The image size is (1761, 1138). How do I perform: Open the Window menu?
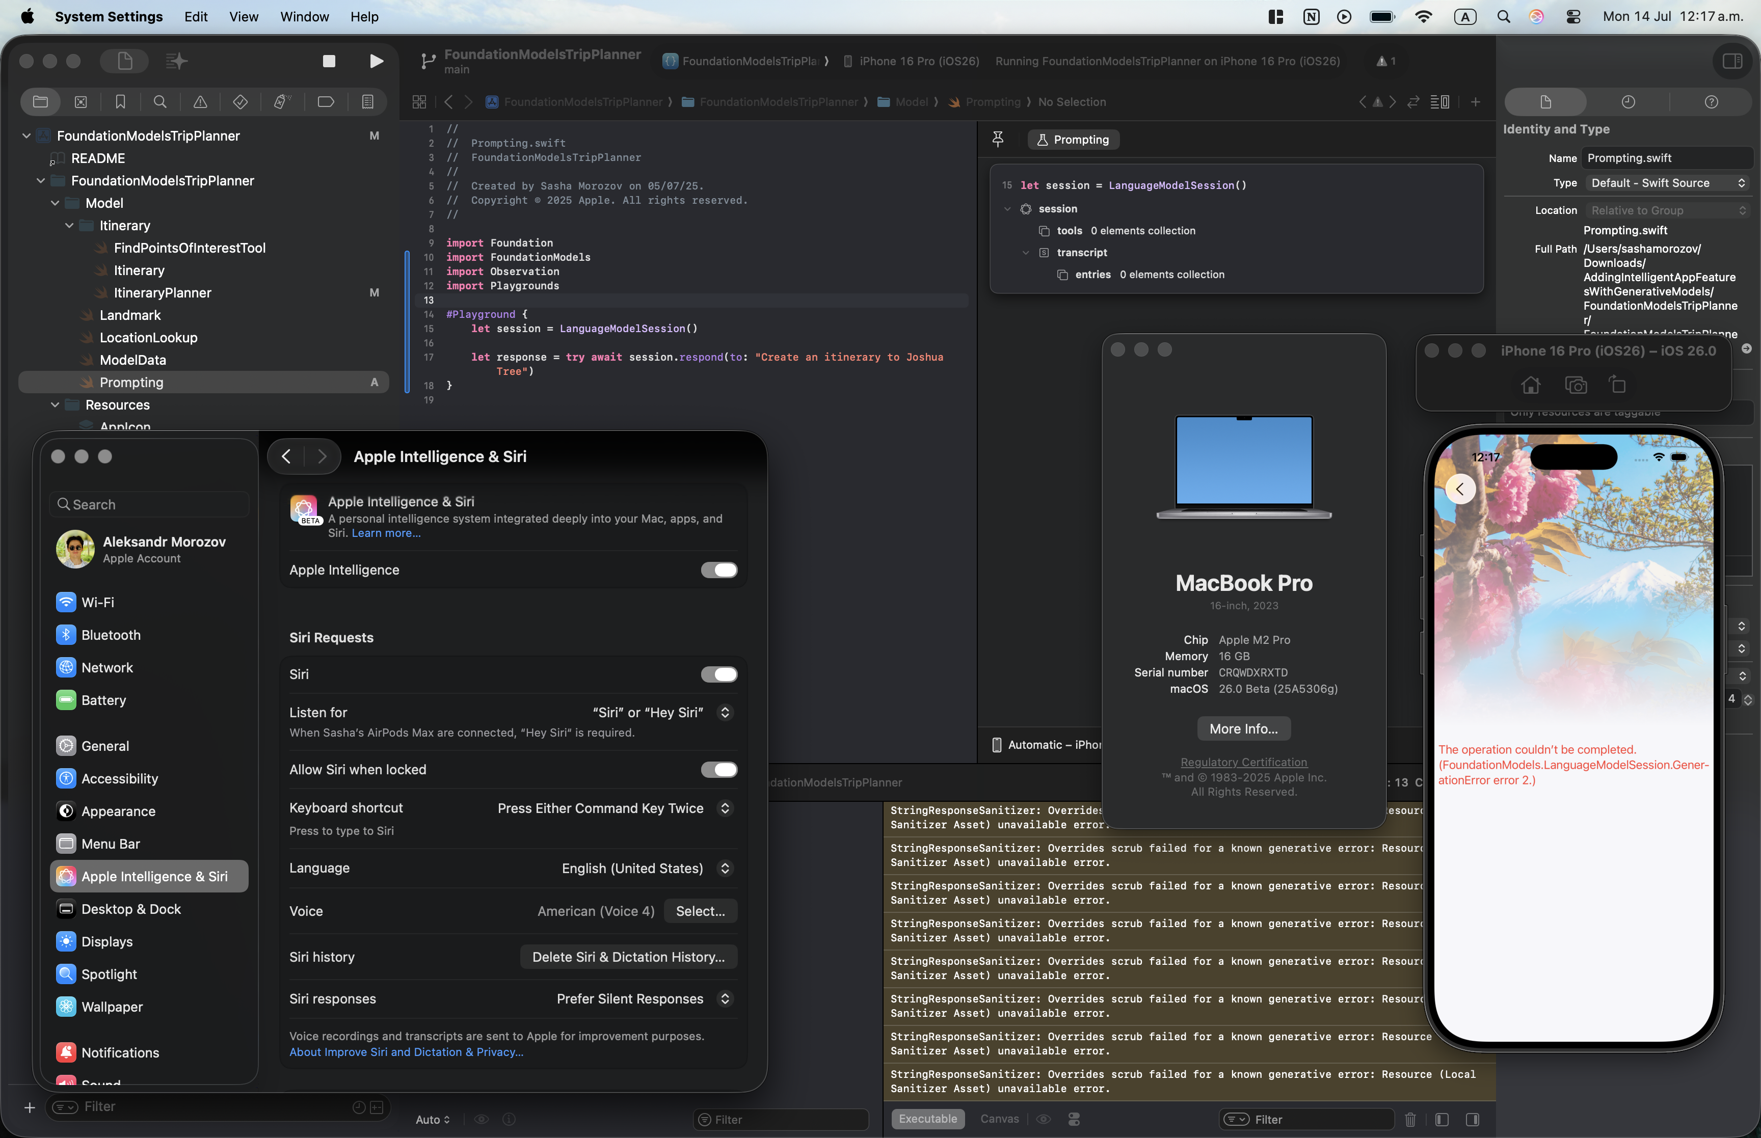[x=305, y=16]
